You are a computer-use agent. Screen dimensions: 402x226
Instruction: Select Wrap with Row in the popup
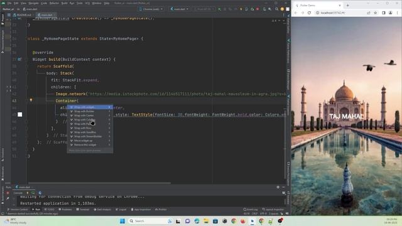pyautogui.click(x=90, y=128)
